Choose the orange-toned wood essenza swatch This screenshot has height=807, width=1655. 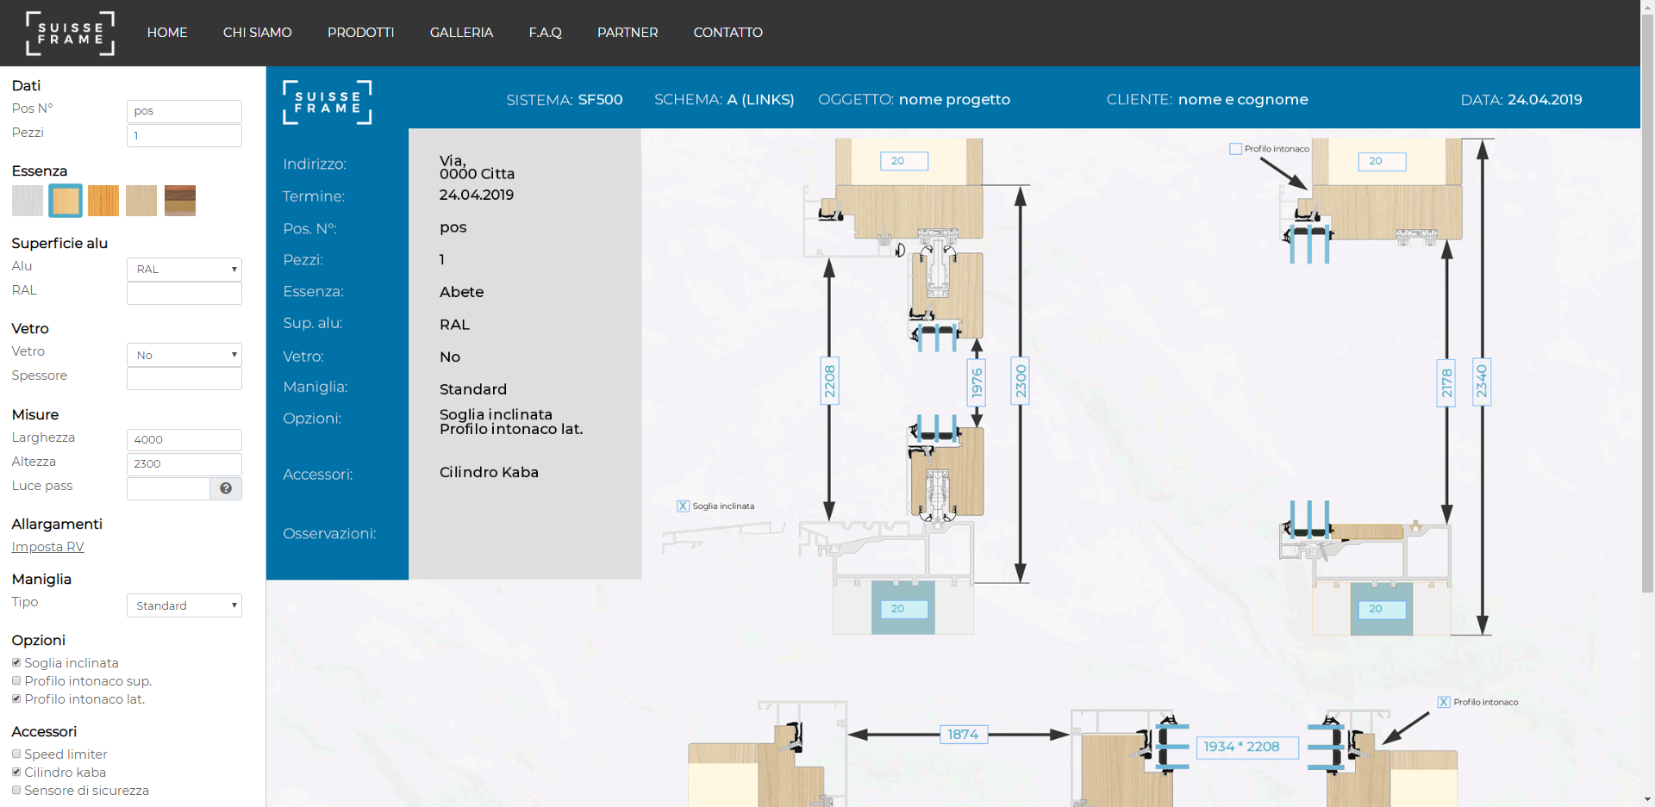click(x=103, y=201)
